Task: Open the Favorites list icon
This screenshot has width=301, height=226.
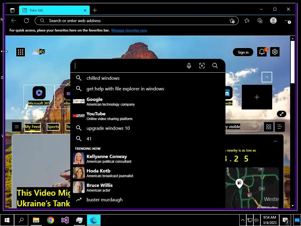Action: (247, 21)
